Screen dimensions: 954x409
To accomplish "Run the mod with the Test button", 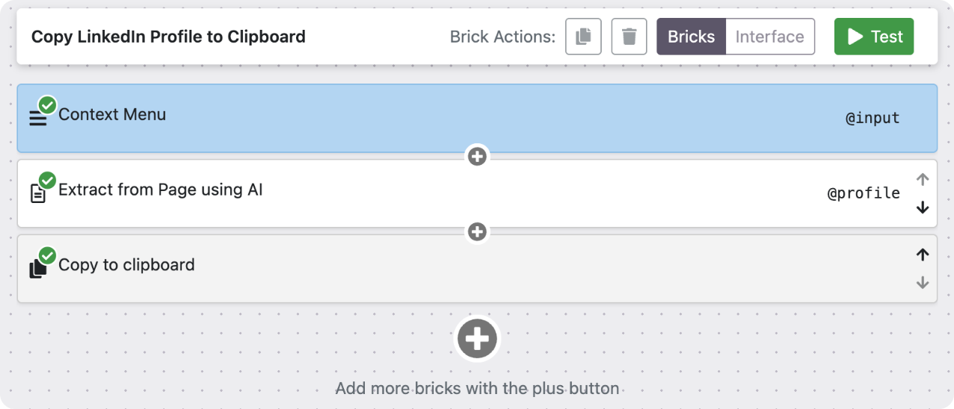I will coord(873,37).
